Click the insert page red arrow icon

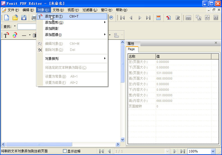[x=168, y=18]
